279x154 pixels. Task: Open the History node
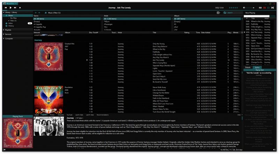pos(11,26)
